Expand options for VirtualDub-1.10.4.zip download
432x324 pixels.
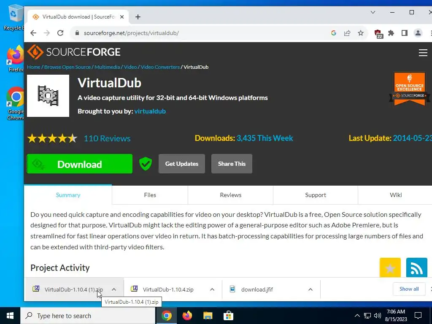coord(212,289)
